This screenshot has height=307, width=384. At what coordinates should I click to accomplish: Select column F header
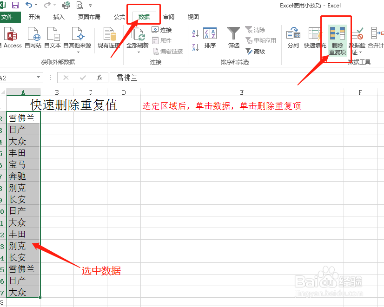360,92
